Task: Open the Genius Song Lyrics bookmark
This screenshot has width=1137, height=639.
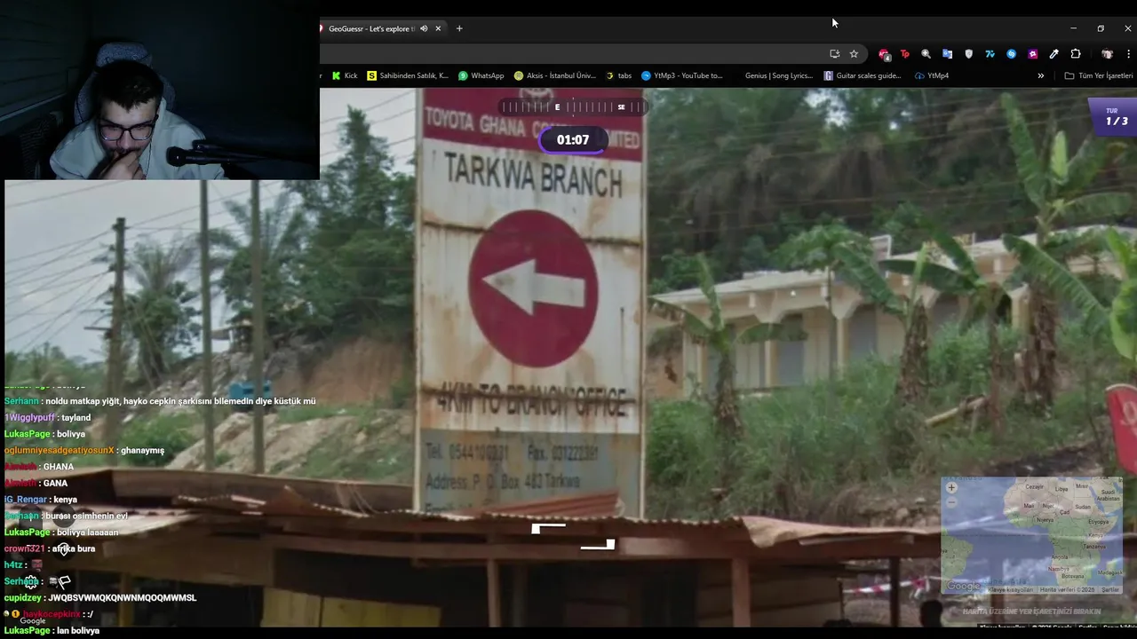Action: pyautogui.click(x=778, y=75)
